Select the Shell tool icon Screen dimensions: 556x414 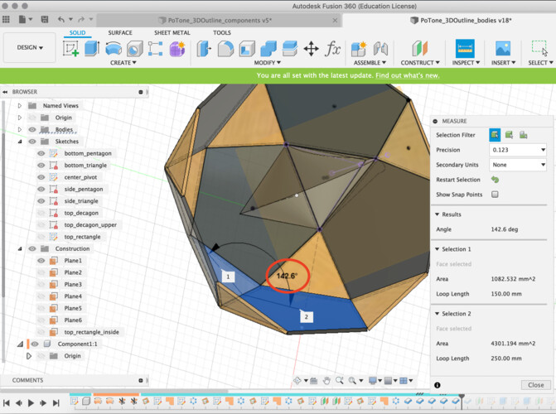[247, 49]
